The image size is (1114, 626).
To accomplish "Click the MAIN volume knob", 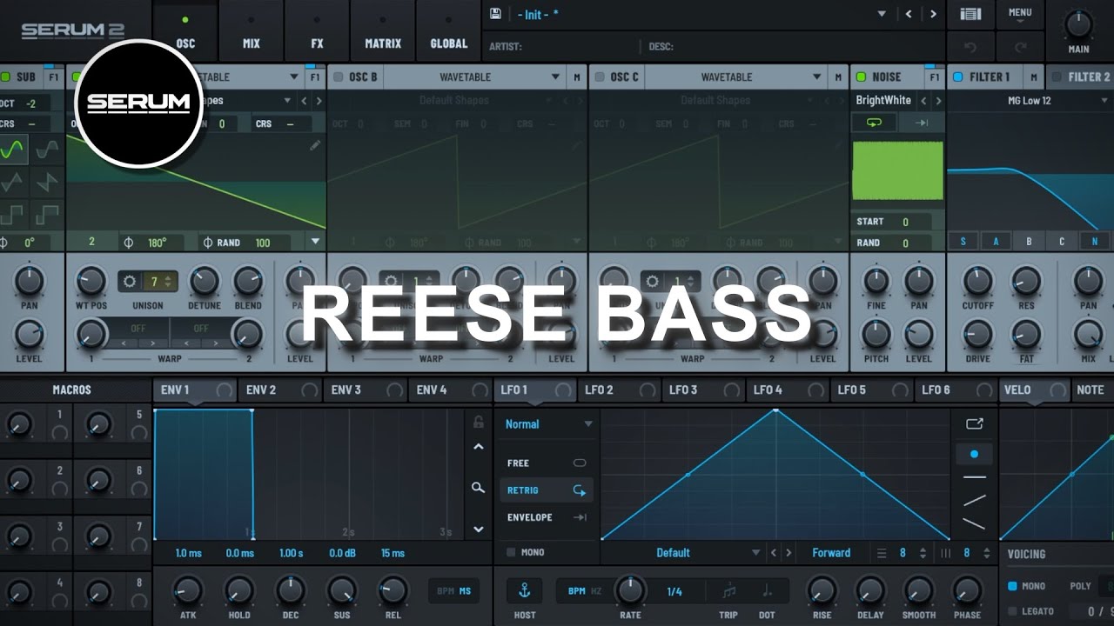I will (x=1078, y=23).
